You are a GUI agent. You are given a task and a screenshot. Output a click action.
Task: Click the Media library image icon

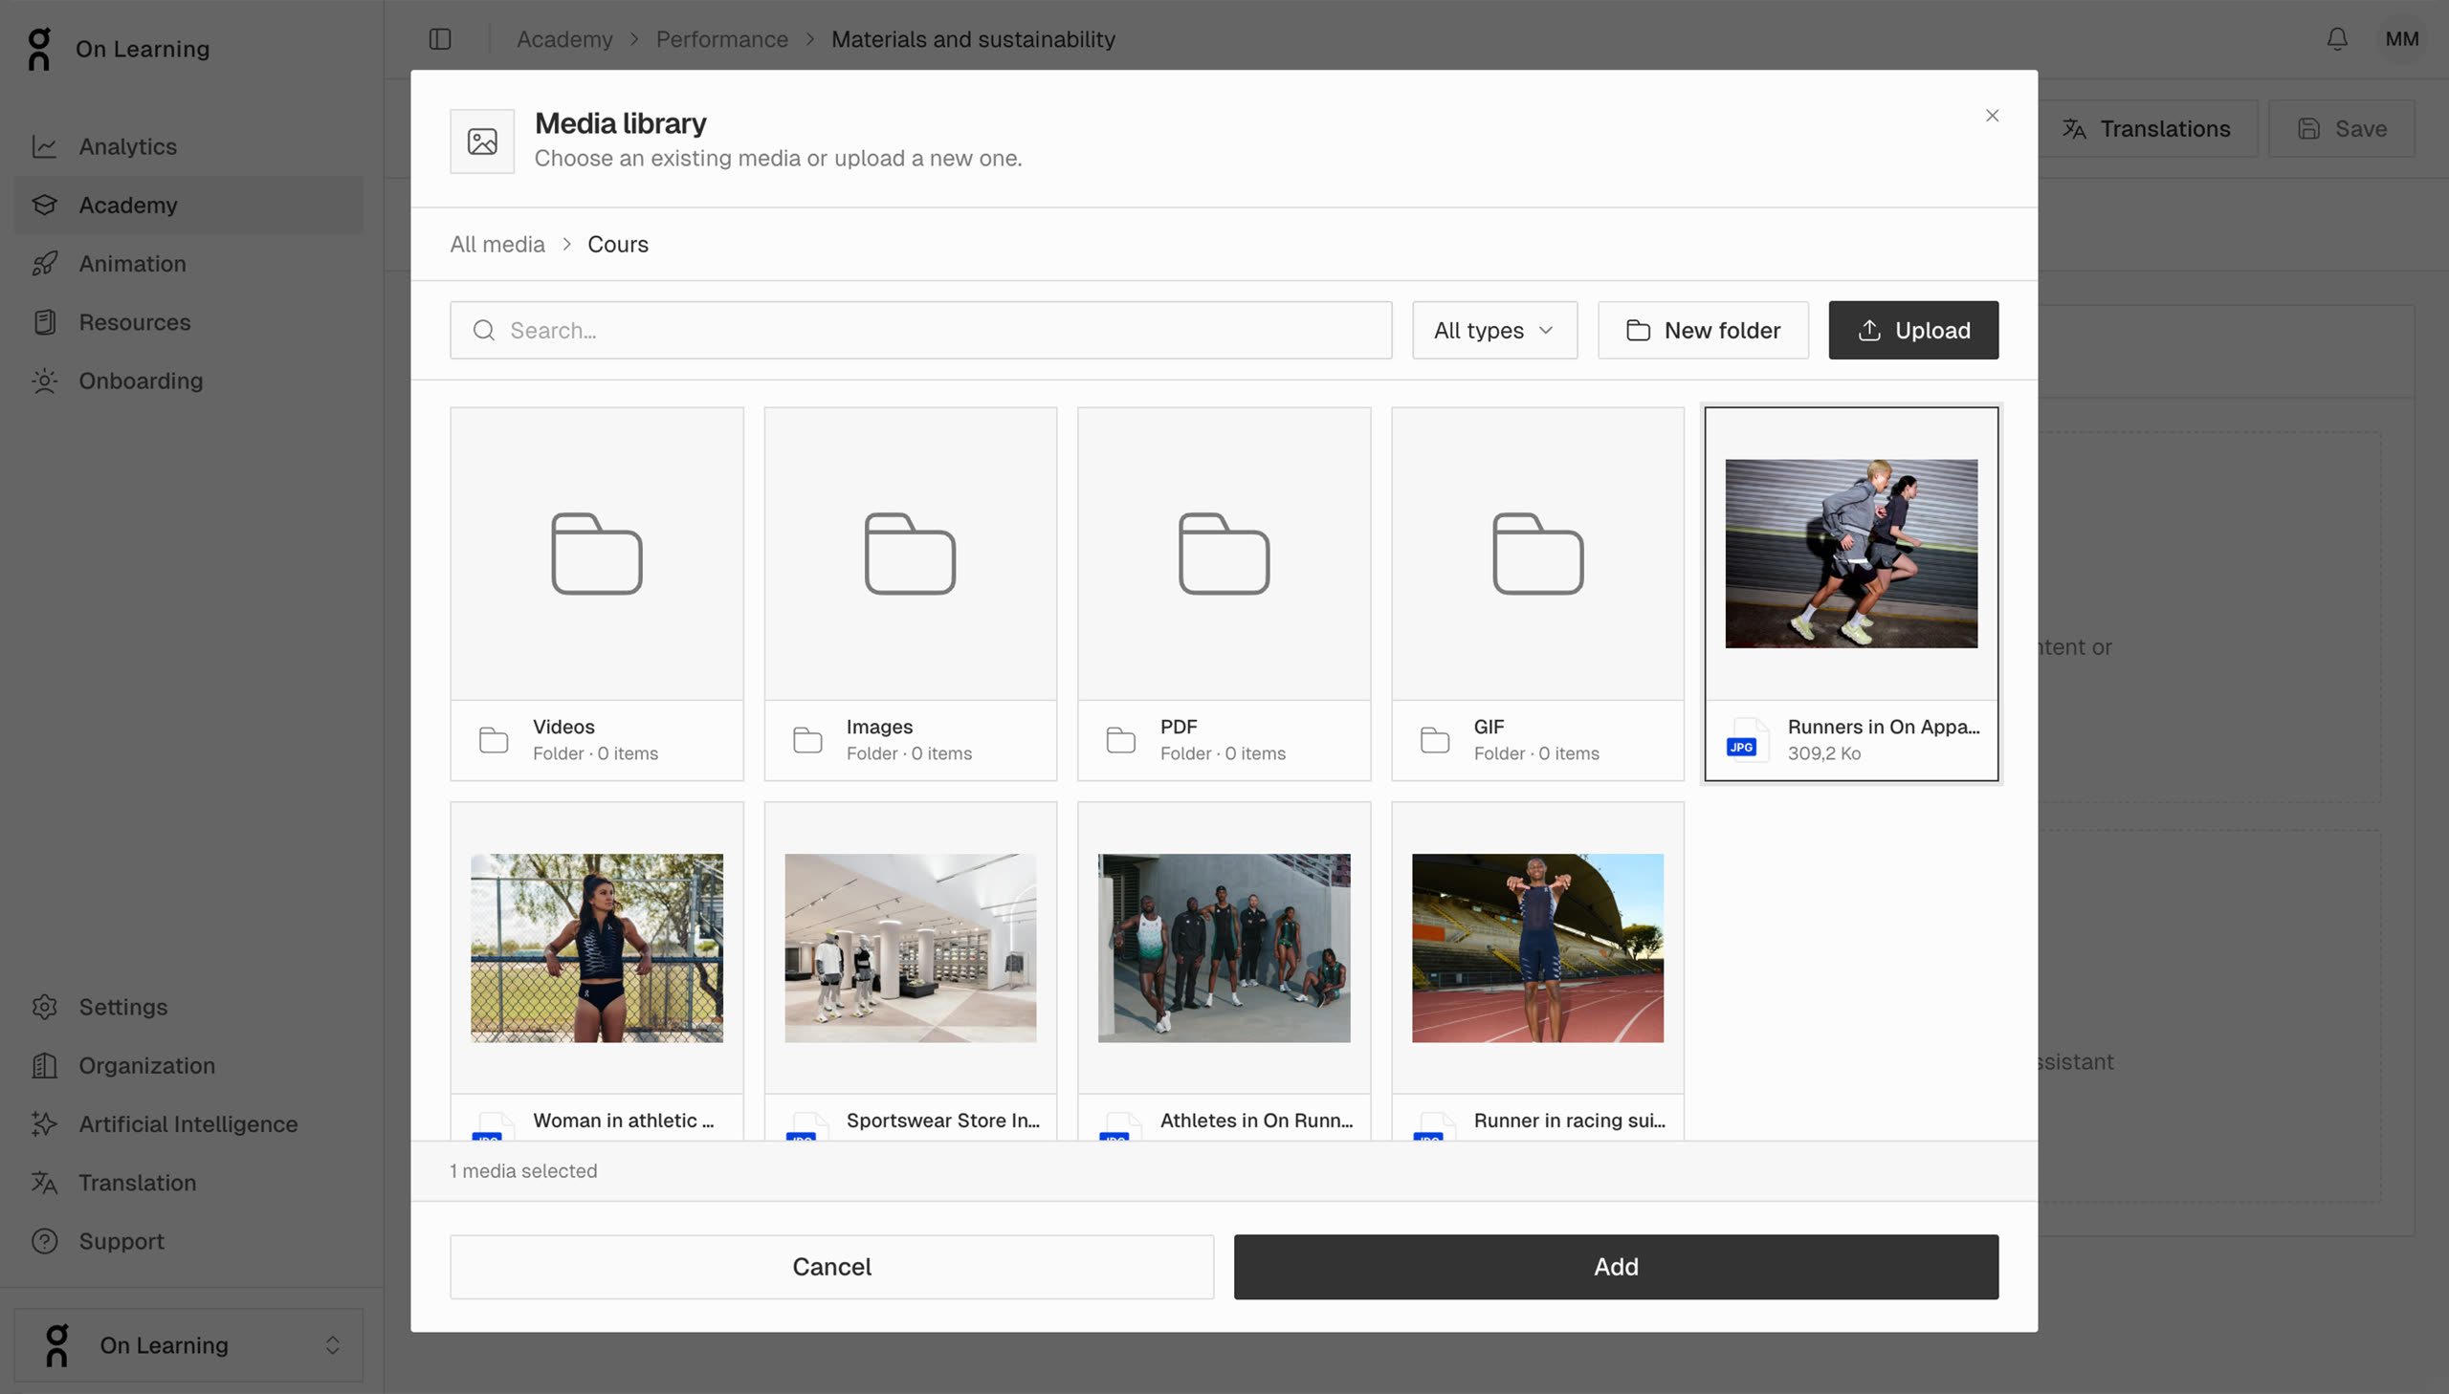click(482, 142)
